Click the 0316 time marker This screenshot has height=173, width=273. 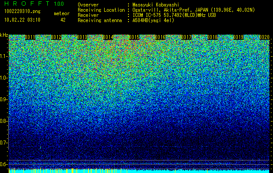click(x=160, y=37)
